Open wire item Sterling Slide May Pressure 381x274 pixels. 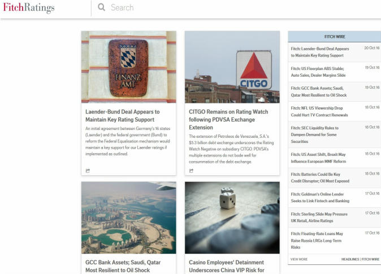319,218
